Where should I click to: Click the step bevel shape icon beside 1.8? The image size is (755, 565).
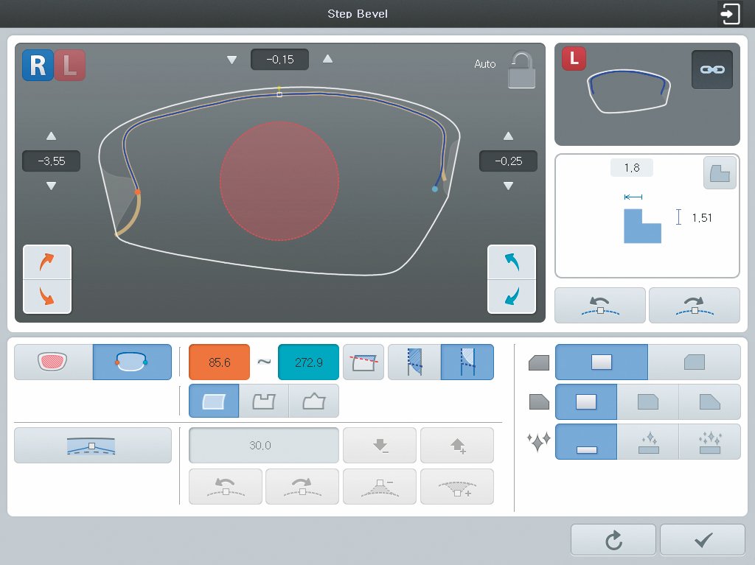(x=719, y=174)
